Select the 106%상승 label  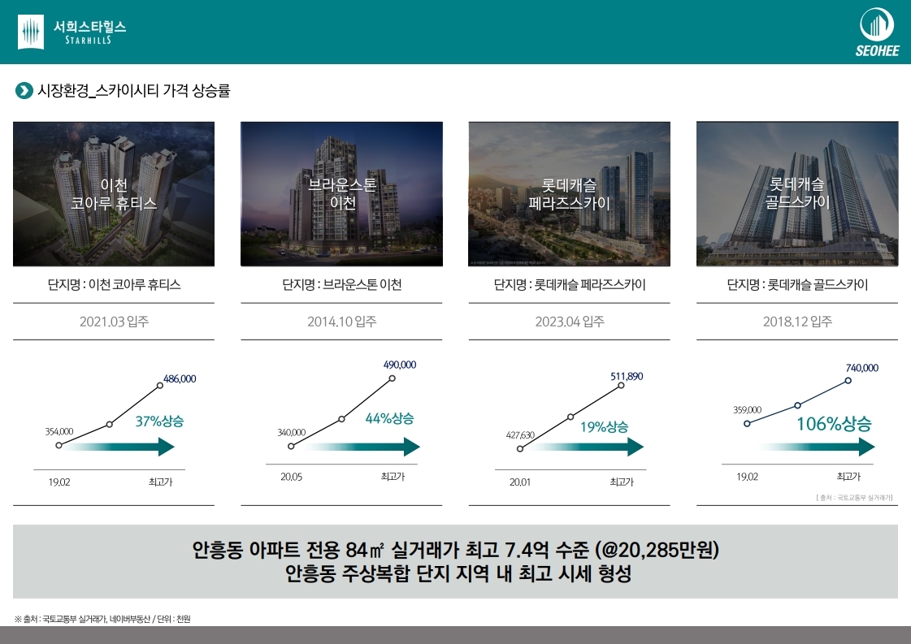click(834, 424)
